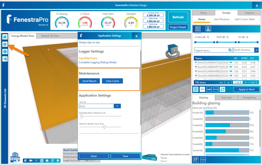
Task: Open the Add Curtain Walls sub-tab
Action: (x=245, y=19)
